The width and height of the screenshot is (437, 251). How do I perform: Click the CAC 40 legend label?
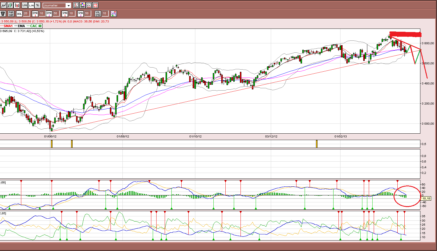tap(36, 26)
